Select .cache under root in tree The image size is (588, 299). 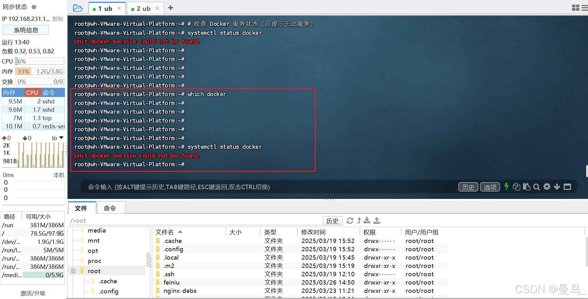[108, 281]
